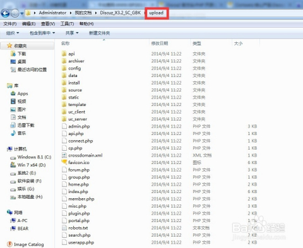Select the robots.txt file icon
303x248 pixels.
pyautogui.click(x=64, y=228)
